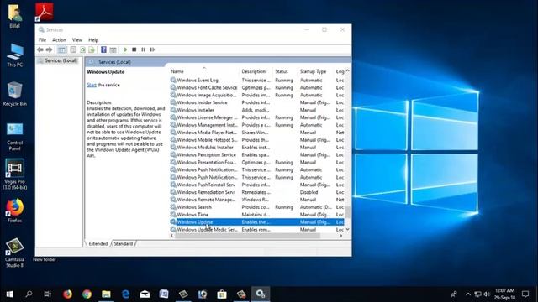Select the Windows Mobile Hotspot Service row
The height and width of the screenshot is (302, 538).
(256, 140)
